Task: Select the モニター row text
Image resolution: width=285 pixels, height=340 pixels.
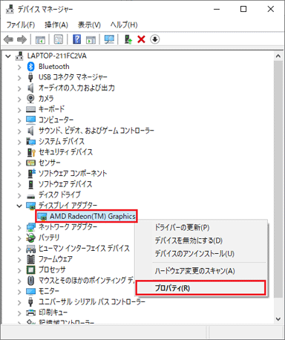Action: (x=49, y=291)
